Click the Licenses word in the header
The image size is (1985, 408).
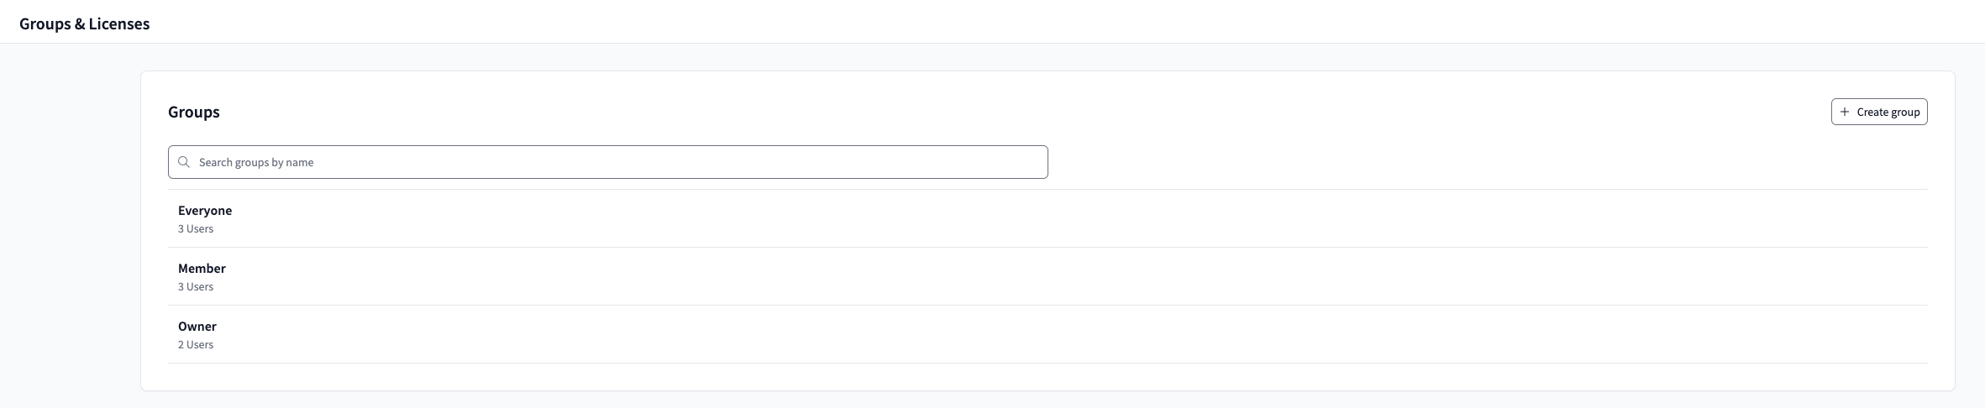pos(119,24)
